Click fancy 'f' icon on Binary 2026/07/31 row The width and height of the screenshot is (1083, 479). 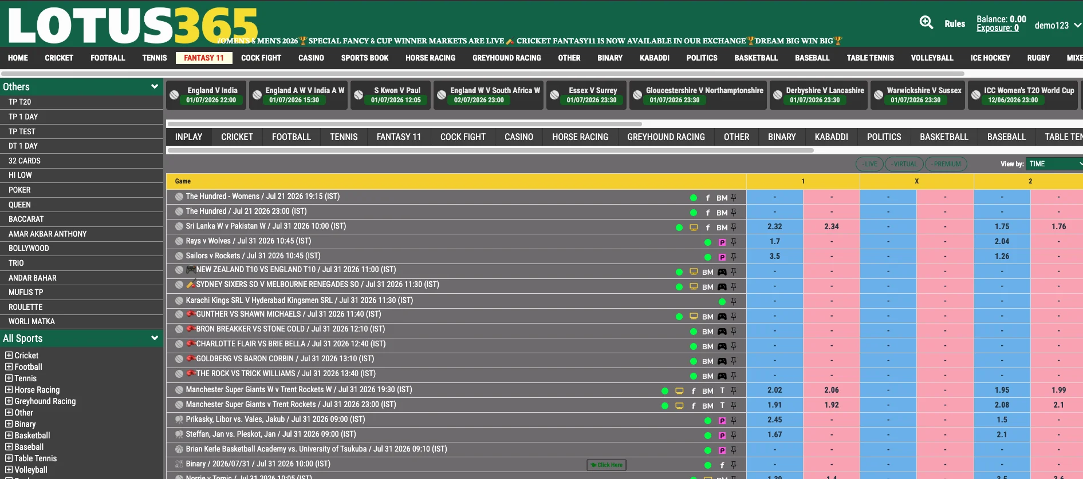click(722, 465)
